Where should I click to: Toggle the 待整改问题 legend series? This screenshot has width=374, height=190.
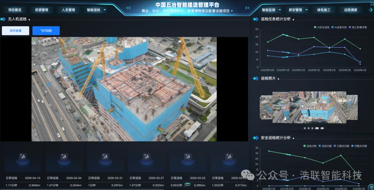pos(359,146)
